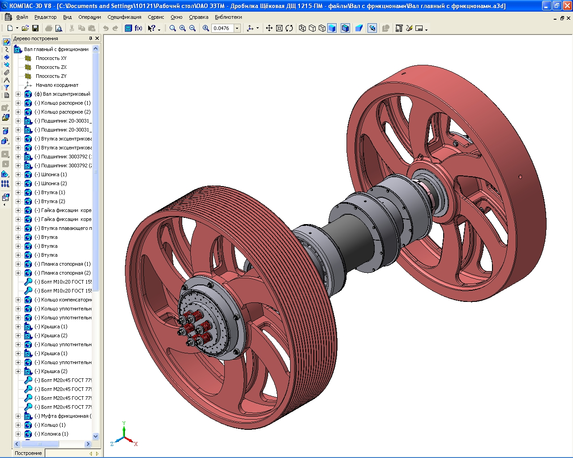Expand the Вал эксцентриковый node

click(x=18, y=94)
